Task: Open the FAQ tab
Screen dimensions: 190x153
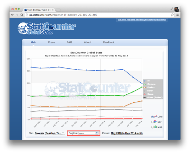Action: click(69, 42)
